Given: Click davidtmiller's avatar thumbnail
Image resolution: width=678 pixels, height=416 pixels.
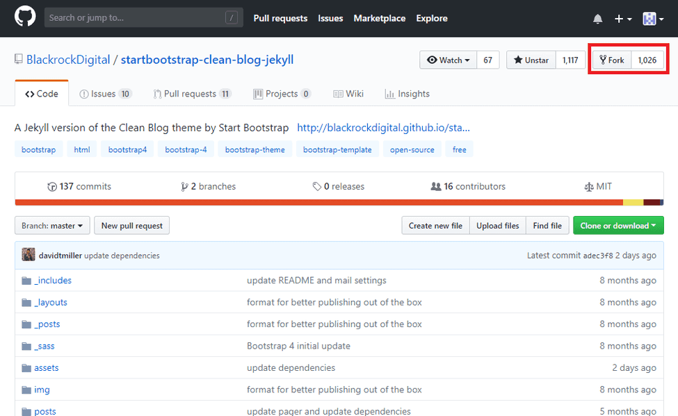Looking at the screenshot, I should [x=29, y=255].
